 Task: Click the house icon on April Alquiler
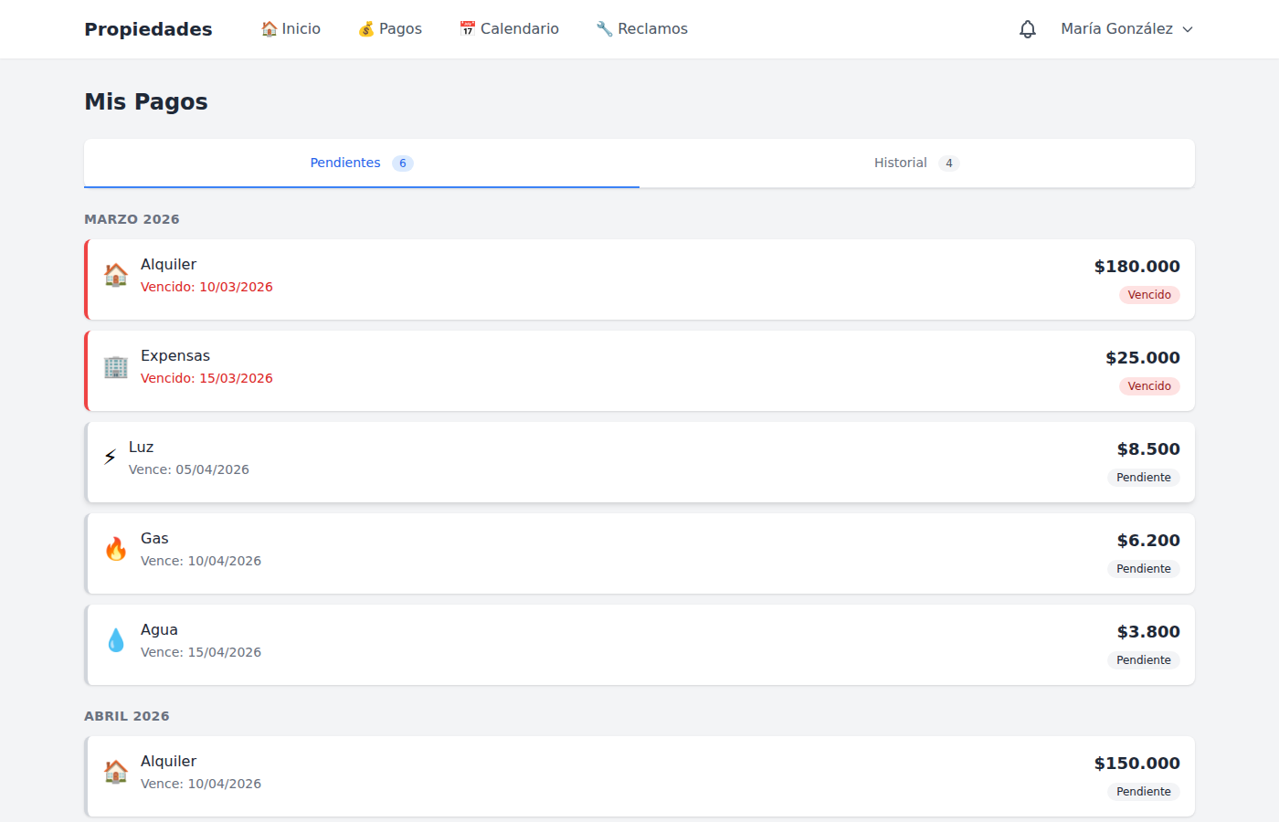[116, 772]
